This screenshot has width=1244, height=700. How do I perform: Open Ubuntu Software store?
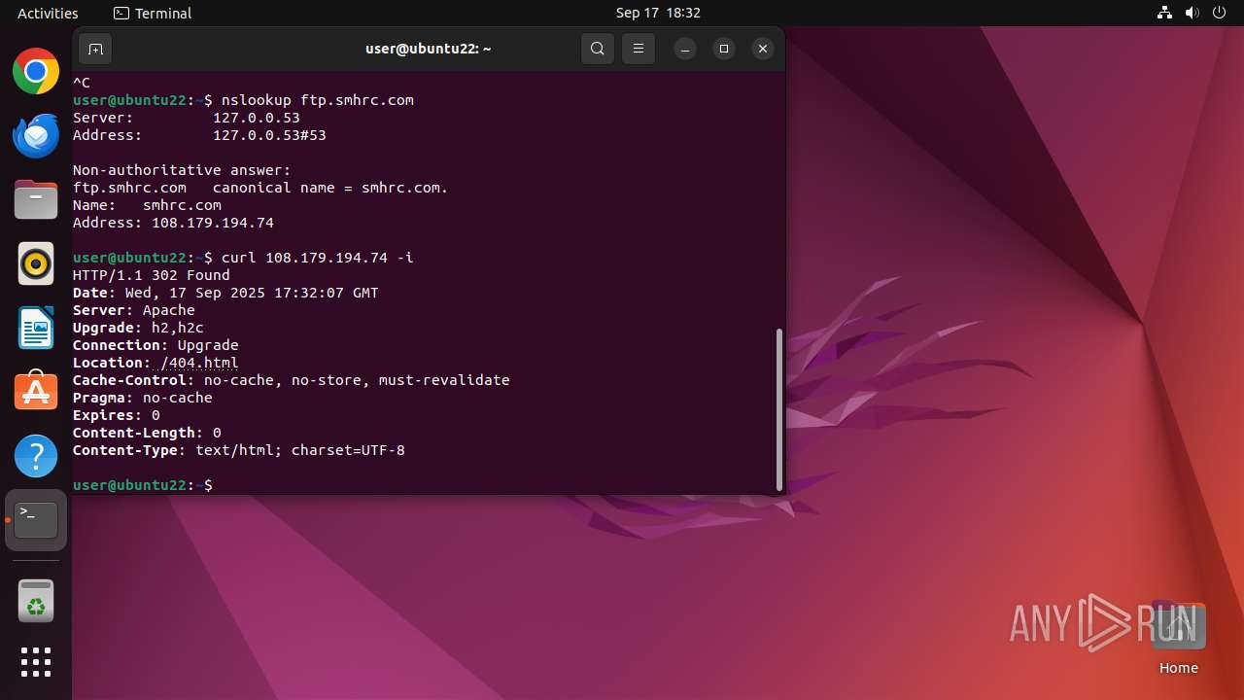(36, 392)
